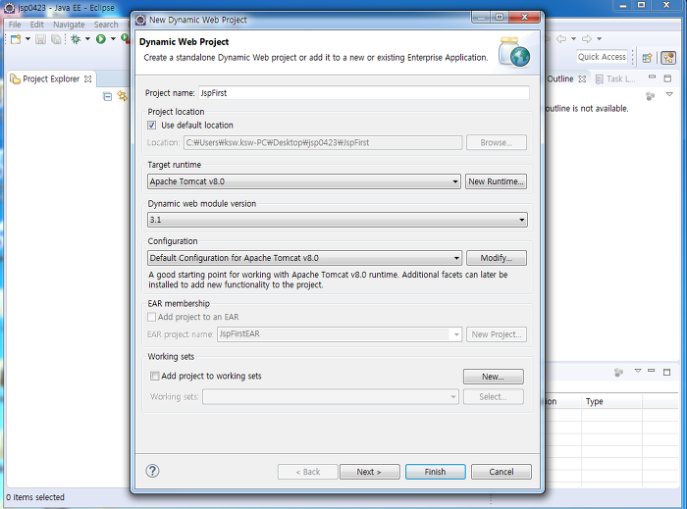Click the Save icon in Eclipse toolbar

coord(40,39)
